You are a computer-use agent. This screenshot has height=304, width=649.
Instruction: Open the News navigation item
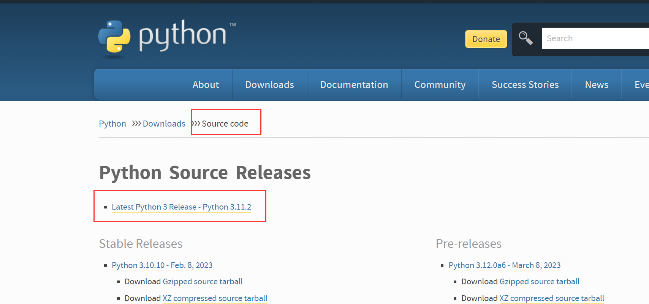597,85
